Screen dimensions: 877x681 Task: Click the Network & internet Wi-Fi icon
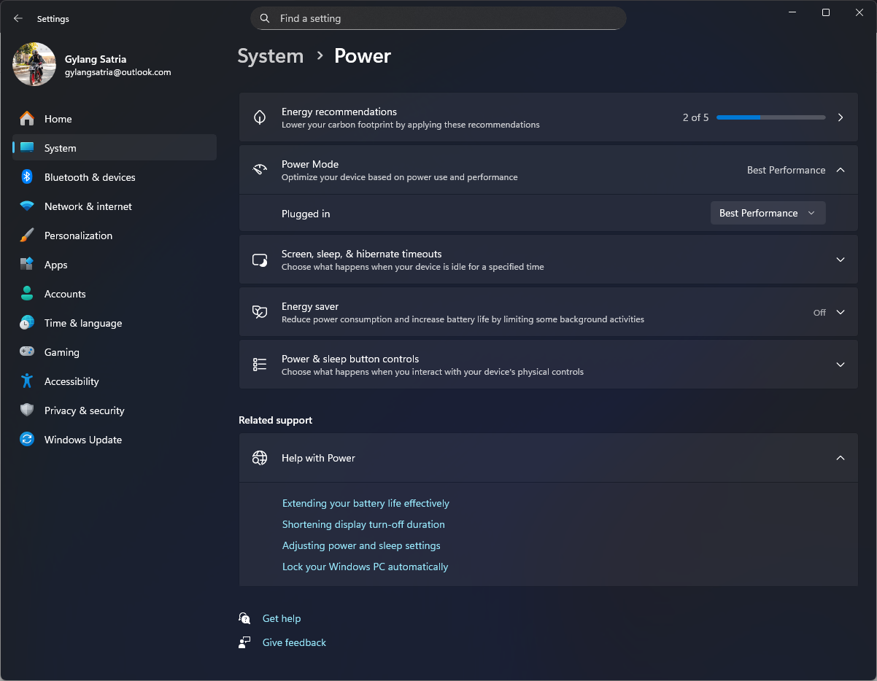27,206
